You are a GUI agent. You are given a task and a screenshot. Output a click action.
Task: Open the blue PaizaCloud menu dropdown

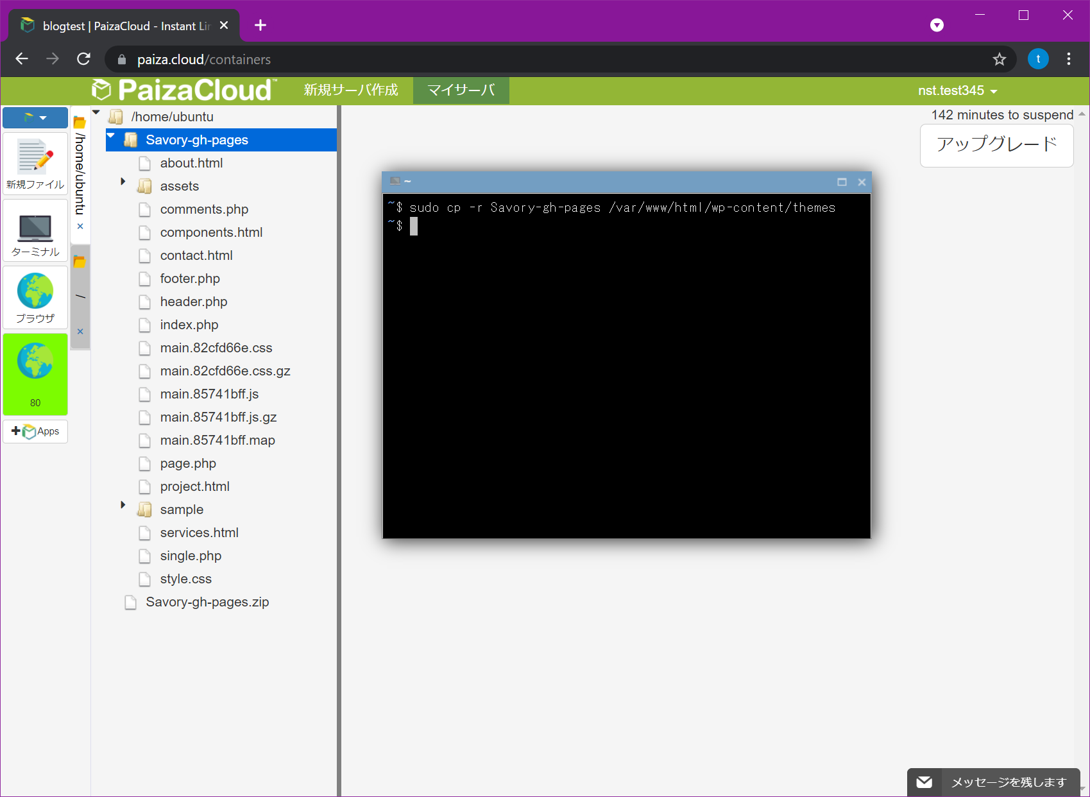tap(35, 117)
